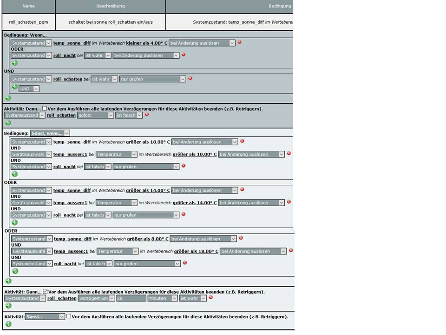
Task: Delete temp_sonne_diff größer als 14.00° C condition
Action: (242, 189)
